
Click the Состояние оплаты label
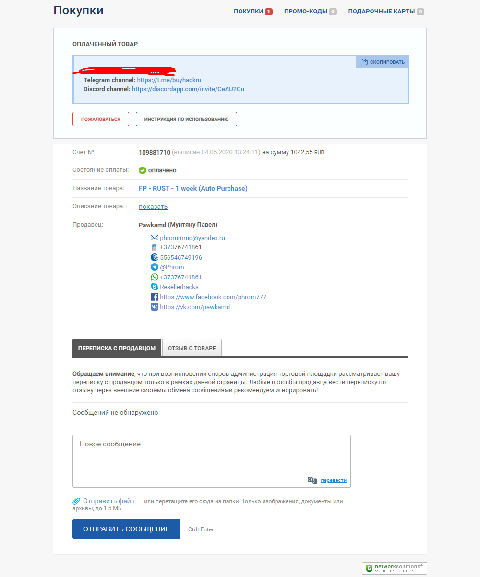pyautogui.click(x=101, y=170)
